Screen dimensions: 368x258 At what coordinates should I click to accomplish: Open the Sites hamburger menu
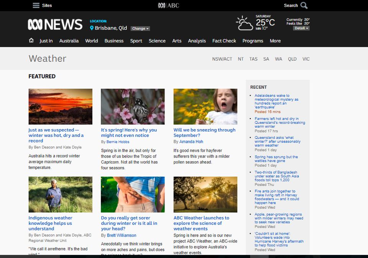[x=36, y=5]
